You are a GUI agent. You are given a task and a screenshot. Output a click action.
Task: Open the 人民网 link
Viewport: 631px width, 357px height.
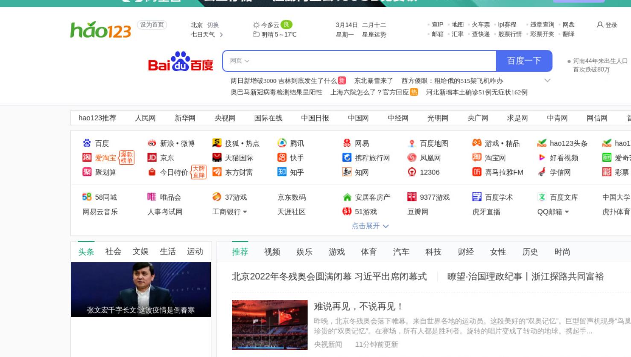tap(145, 118)
